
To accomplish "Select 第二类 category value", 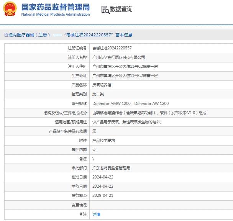I will coord(98,94).
